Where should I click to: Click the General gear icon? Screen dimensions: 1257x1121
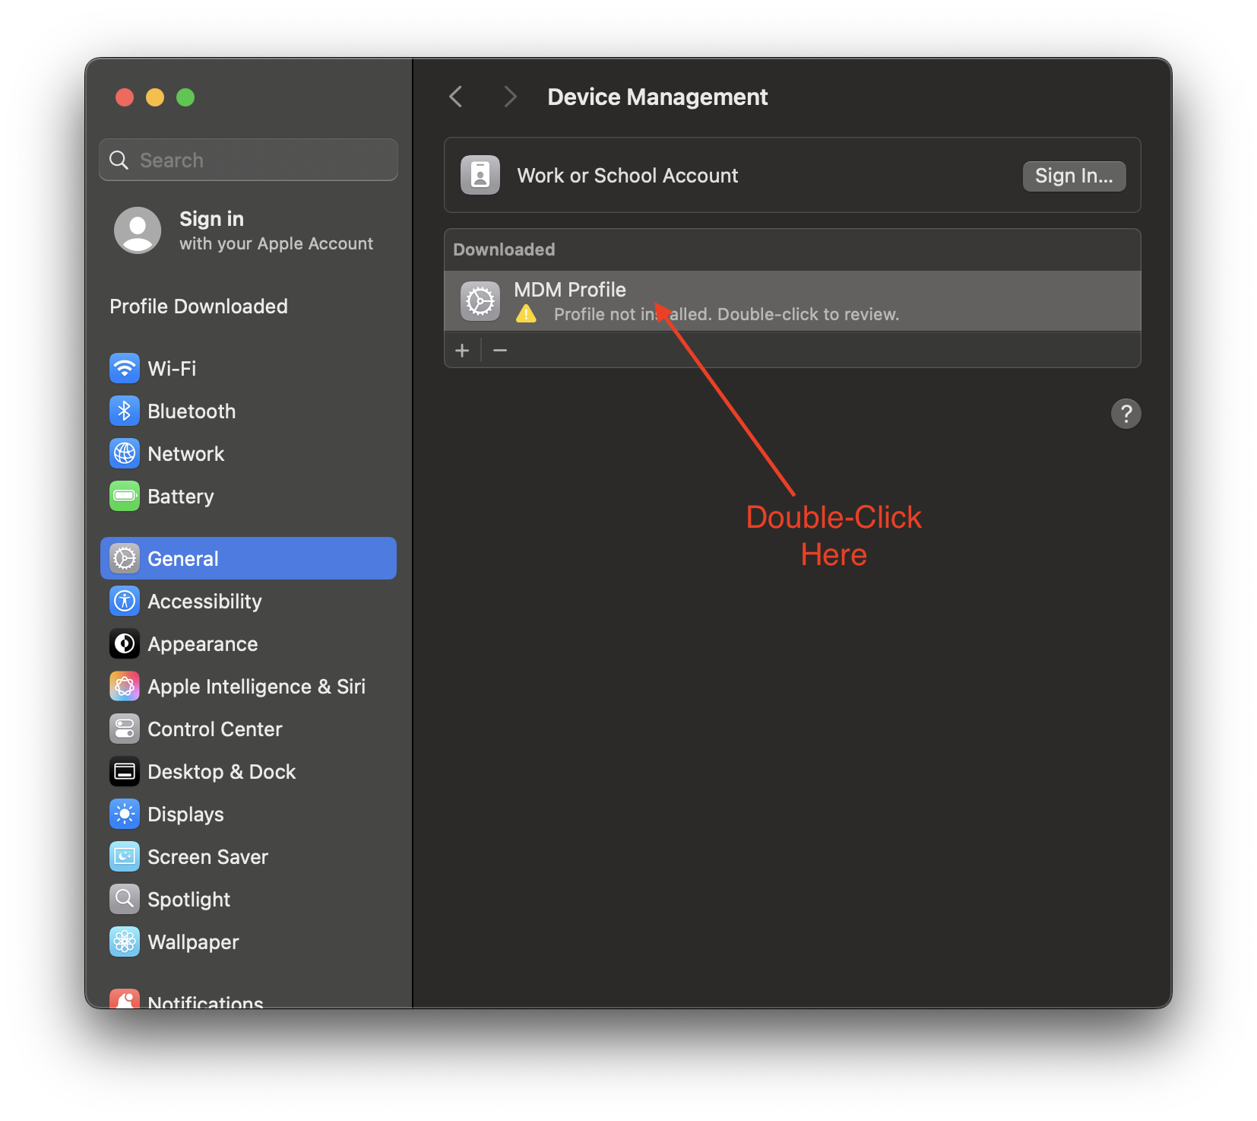pyautogui.click(x=125, y=559)
